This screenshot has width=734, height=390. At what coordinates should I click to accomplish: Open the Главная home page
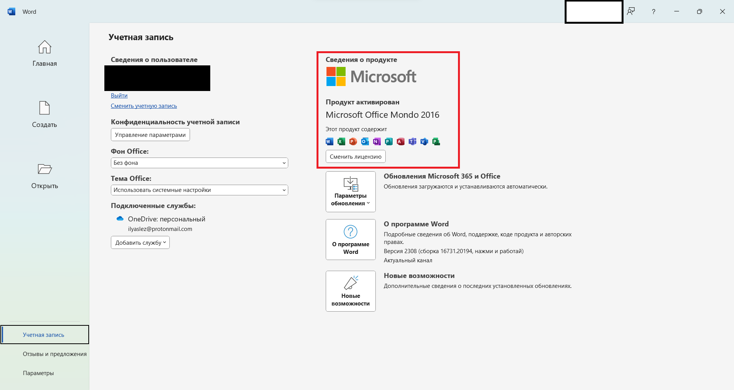[45, 54]
